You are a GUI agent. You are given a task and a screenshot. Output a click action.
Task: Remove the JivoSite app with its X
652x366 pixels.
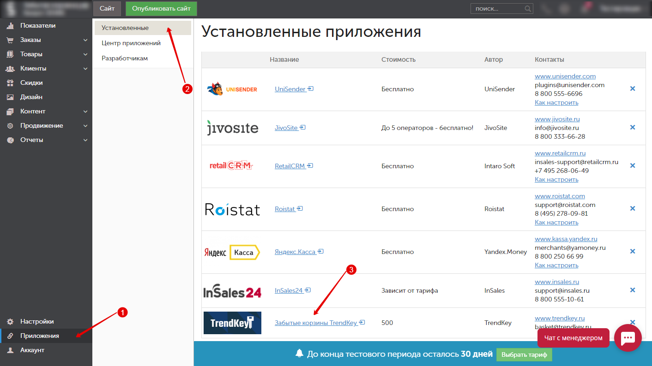pyautogui.click(x=633, y=127)
